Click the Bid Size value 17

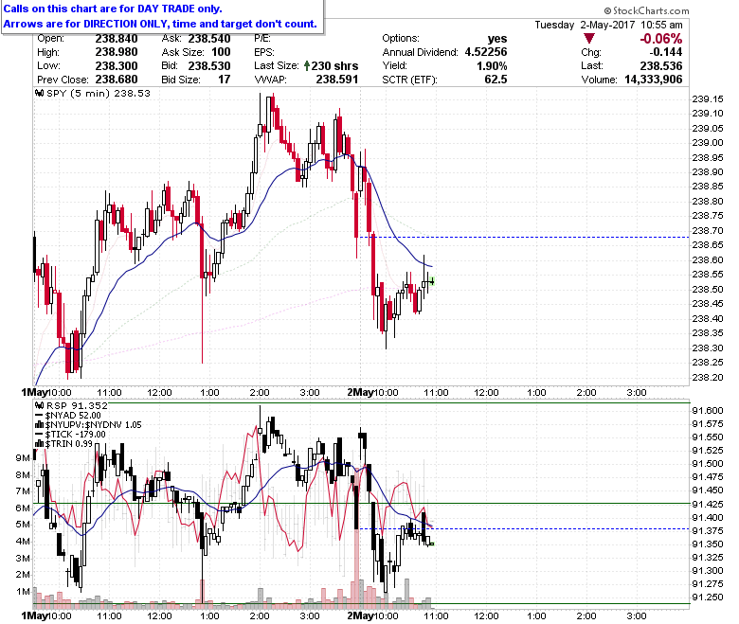click(x=225, y=80)
